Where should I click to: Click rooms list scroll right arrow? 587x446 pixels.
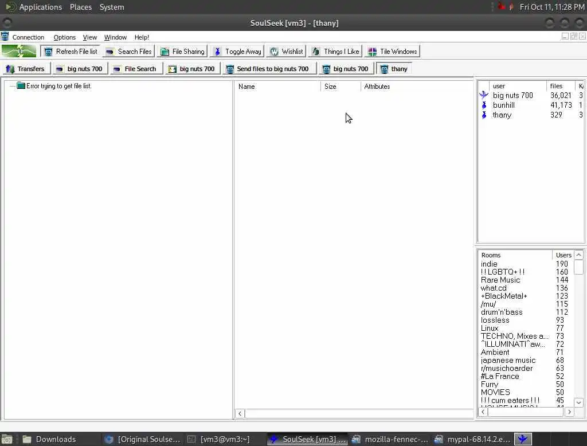tap(569, 412)
